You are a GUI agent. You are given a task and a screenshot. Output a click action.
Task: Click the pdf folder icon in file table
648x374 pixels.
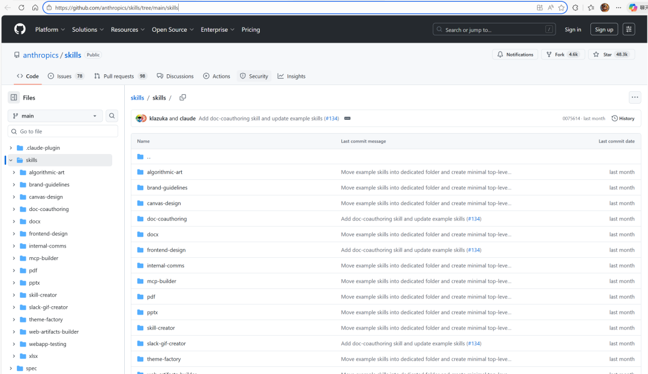coord(140,297)
